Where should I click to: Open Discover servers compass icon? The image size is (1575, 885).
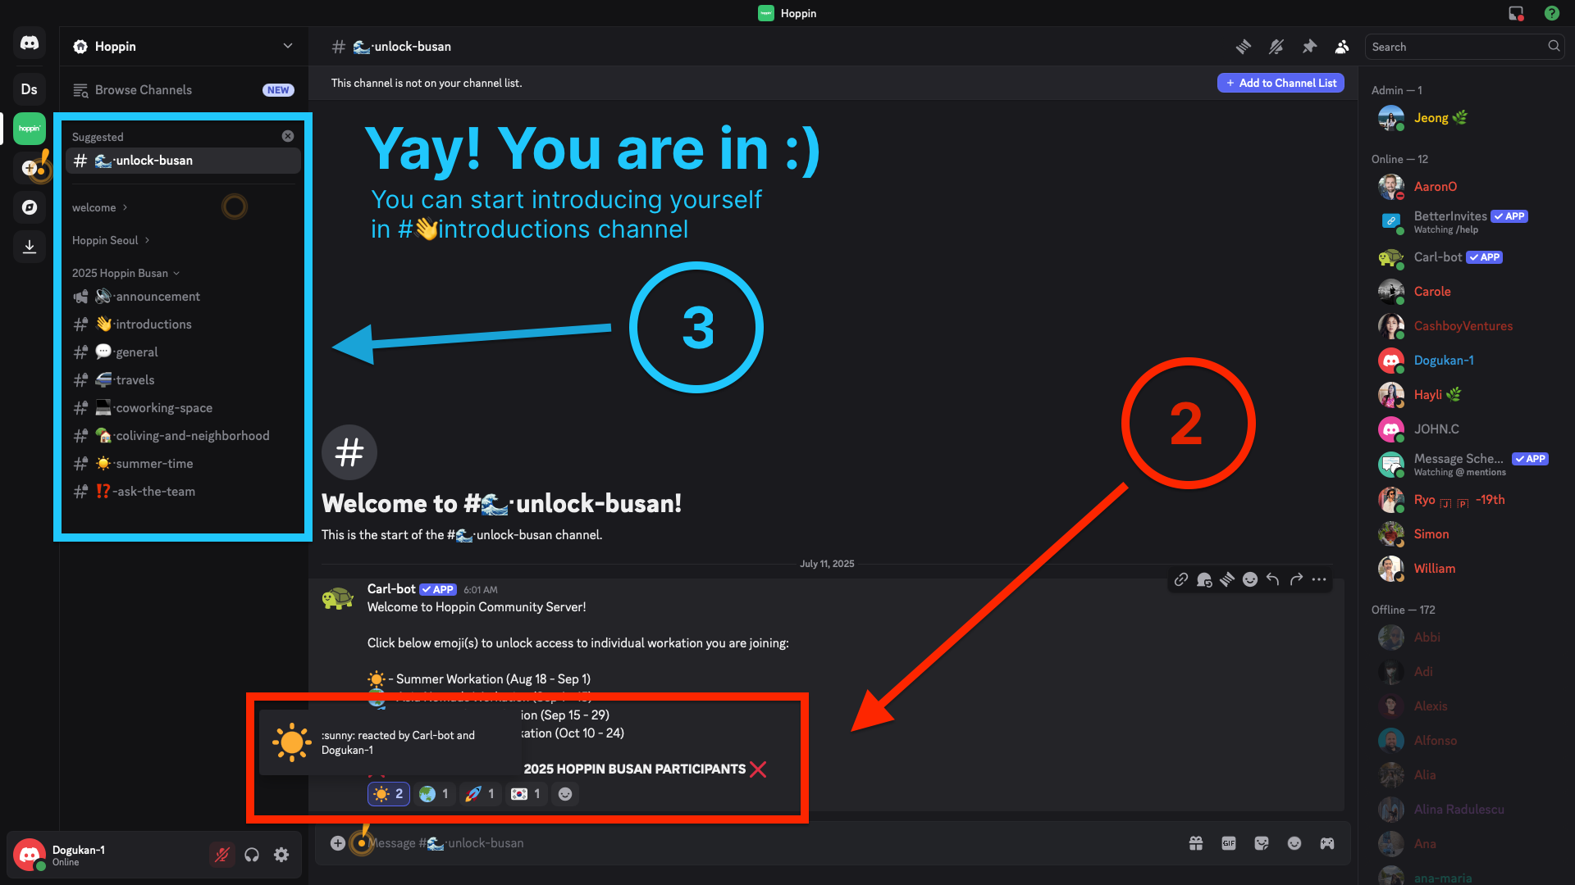point(30,207)
